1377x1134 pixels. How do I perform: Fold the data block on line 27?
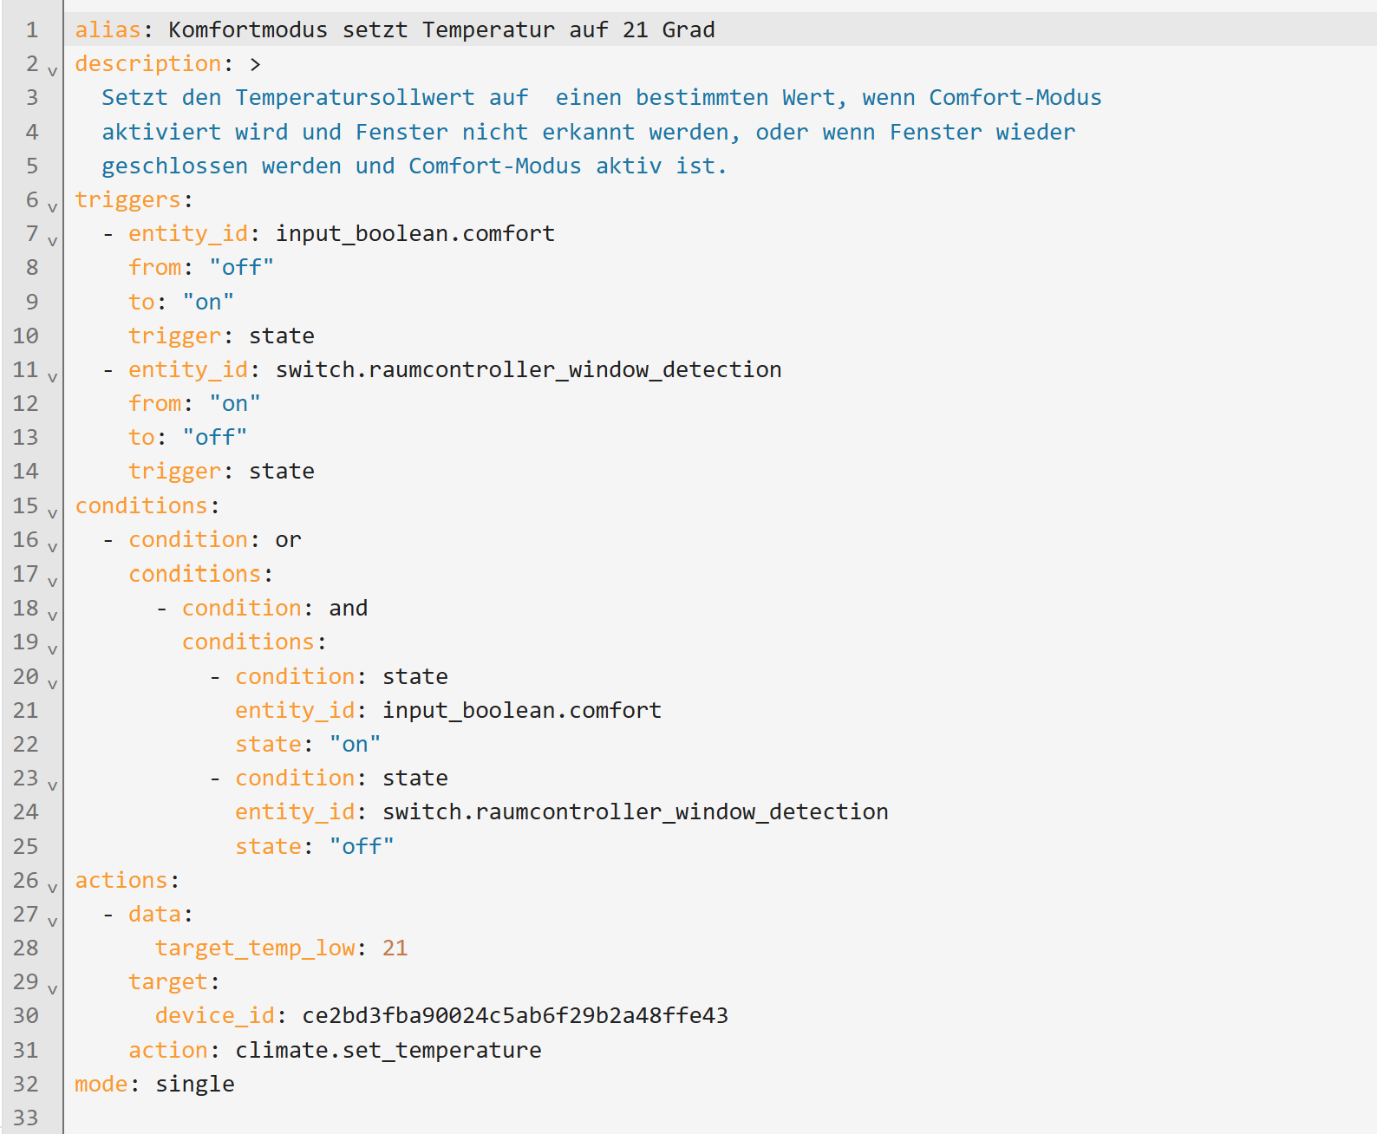click(x=52, y=922)
